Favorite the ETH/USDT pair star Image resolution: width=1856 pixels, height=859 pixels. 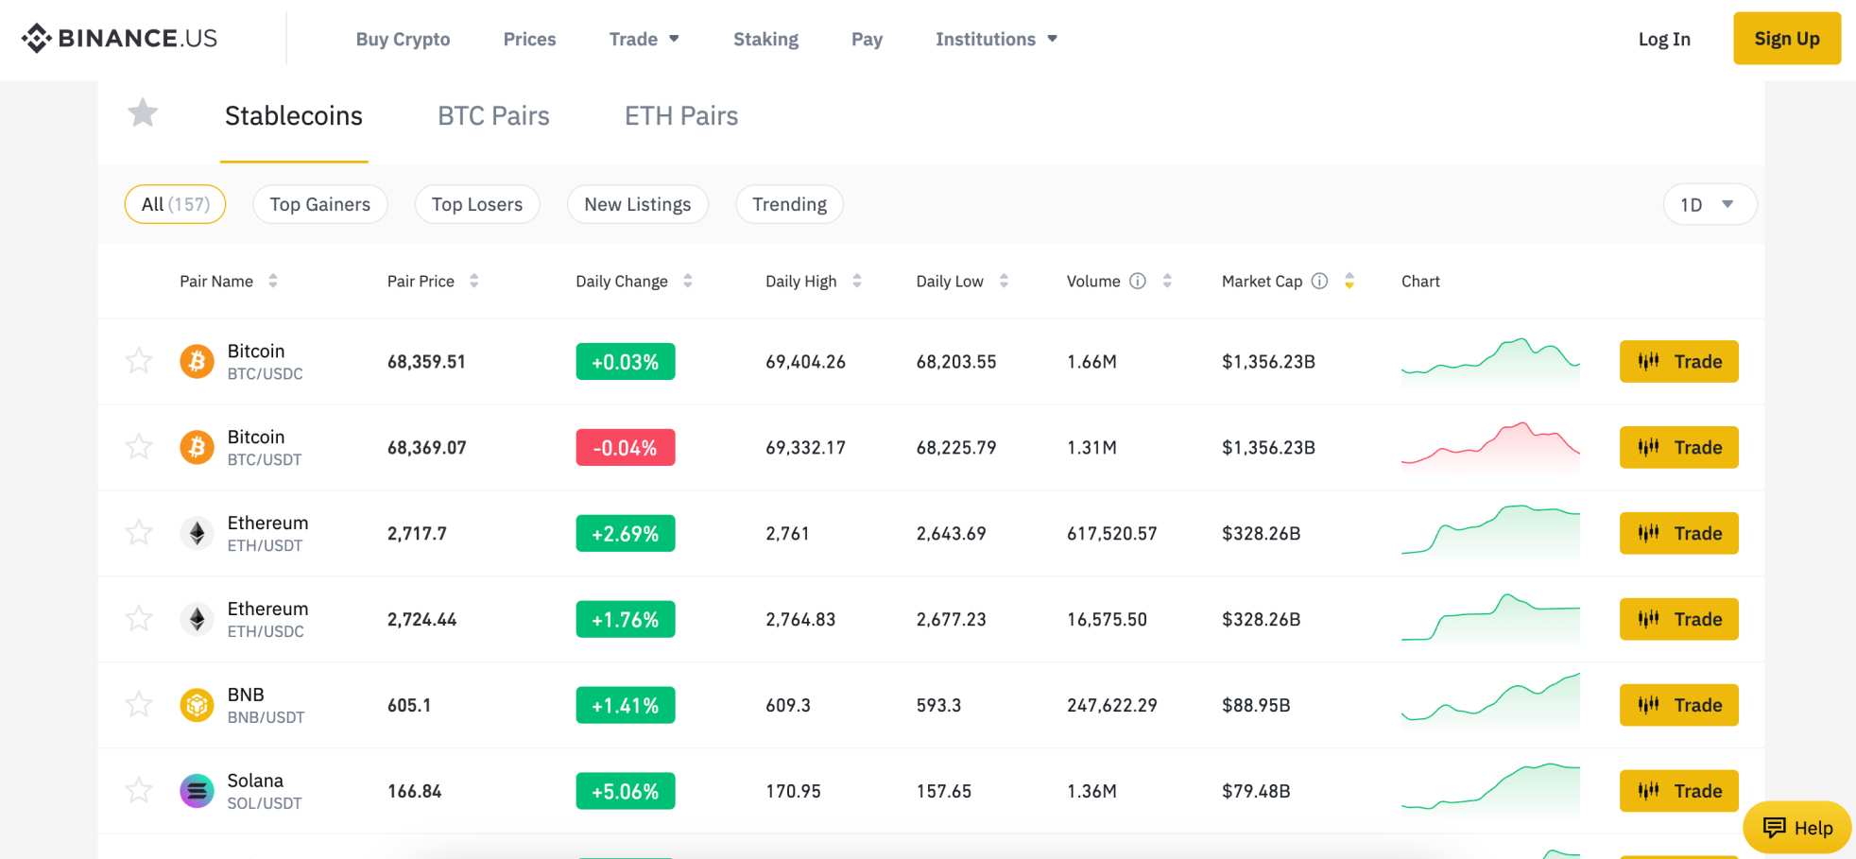point(139,532)
